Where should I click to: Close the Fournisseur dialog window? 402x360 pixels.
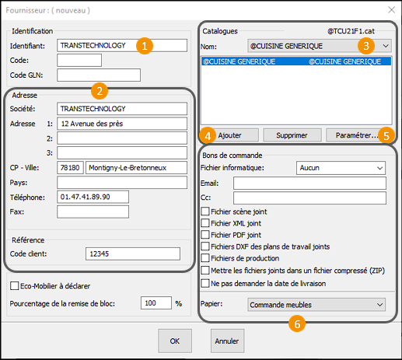click(x=391, y=10)
